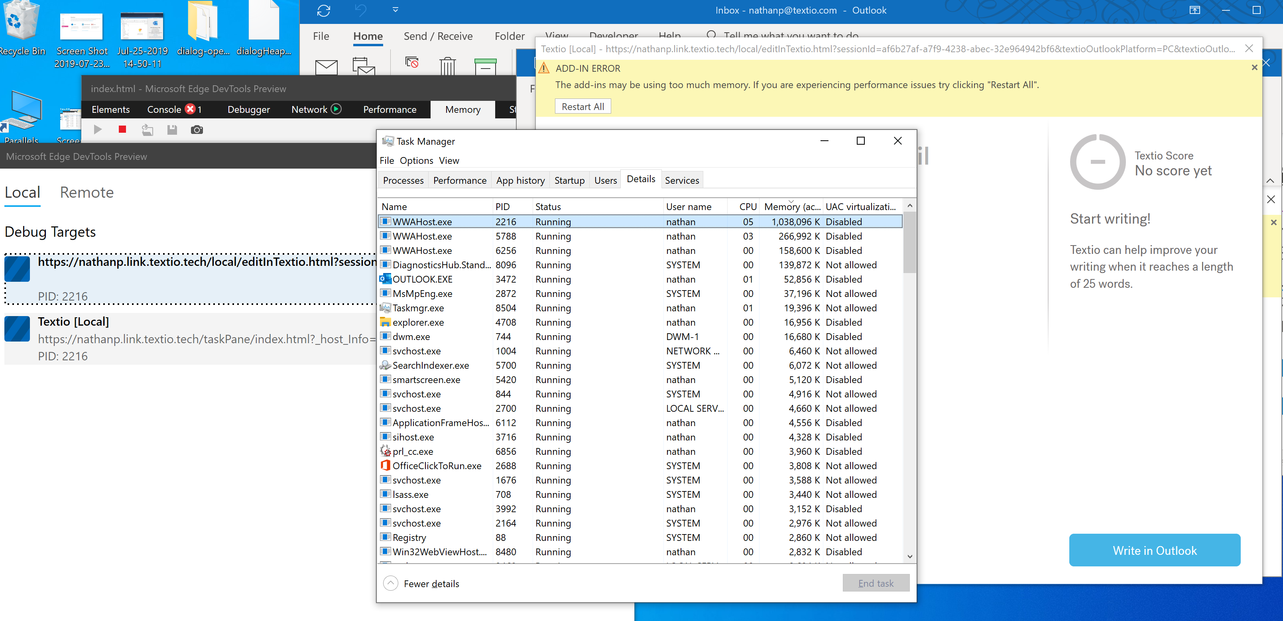This screenshot has width=1283, height=621.
Task: Switch to the Remote tab in DevTools Preview
Action: [x=87, y=192]
